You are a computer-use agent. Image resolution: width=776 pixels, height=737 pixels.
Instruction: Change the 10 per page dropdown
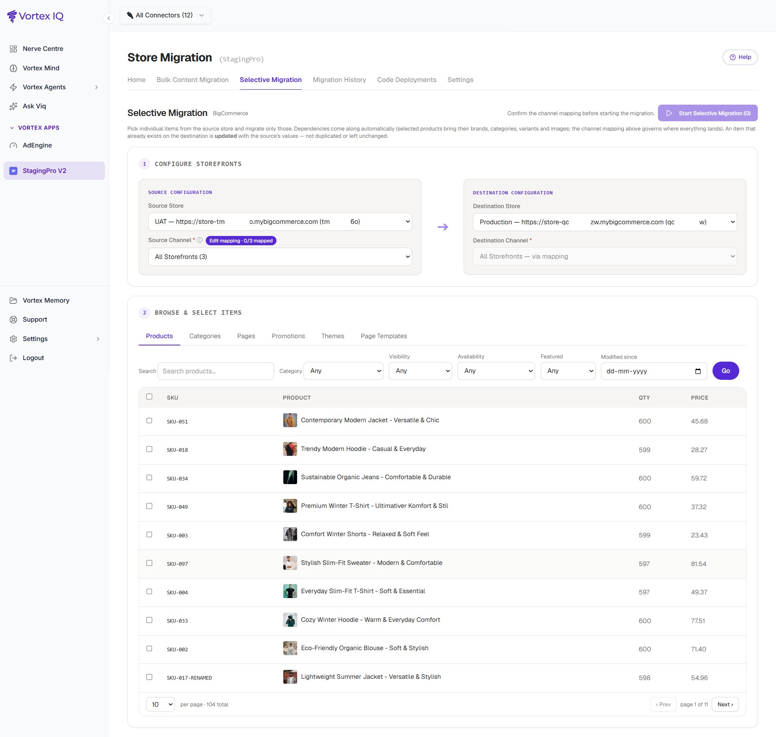pyautogui.click(x=160, y=705)
